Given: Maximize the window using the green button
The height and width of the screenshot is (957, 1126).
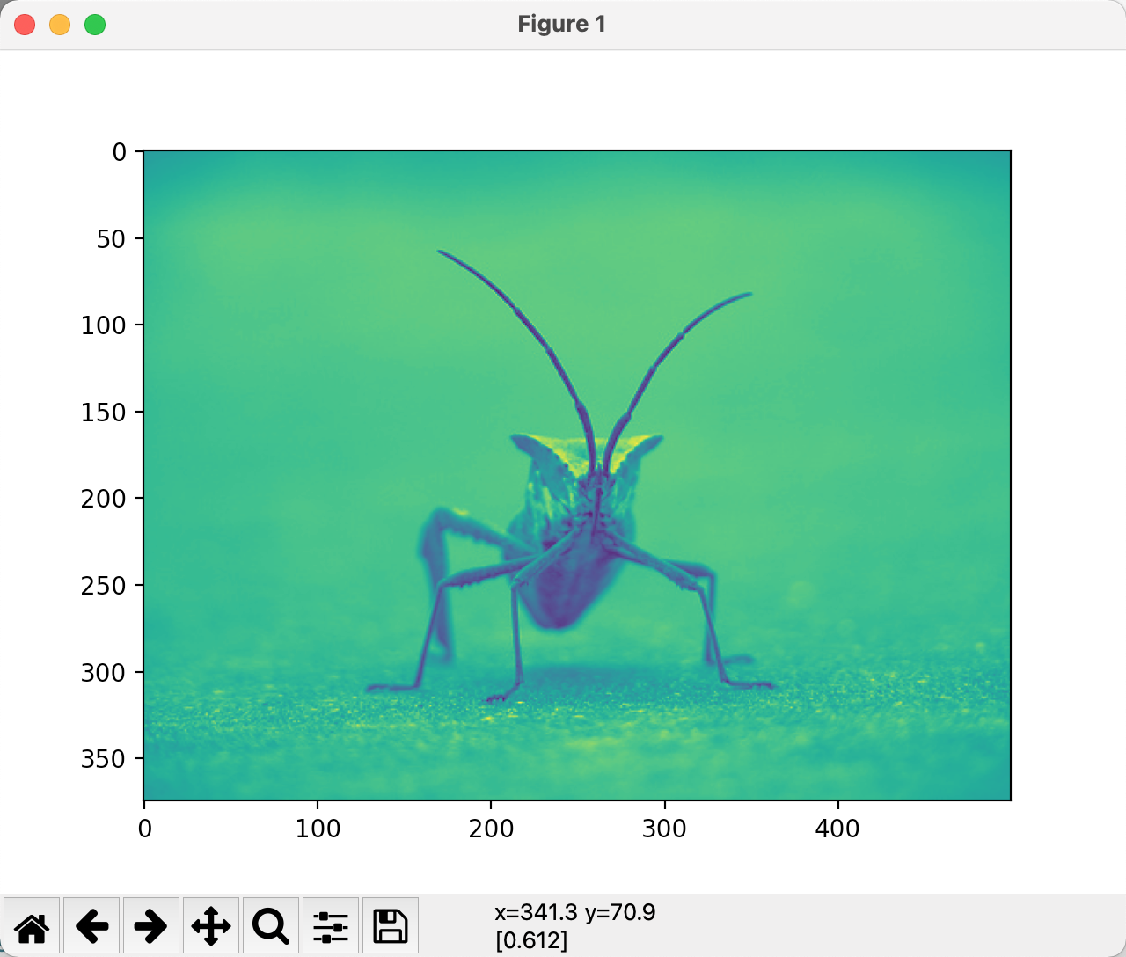Looking at the screenshot, I should [95, 25].
